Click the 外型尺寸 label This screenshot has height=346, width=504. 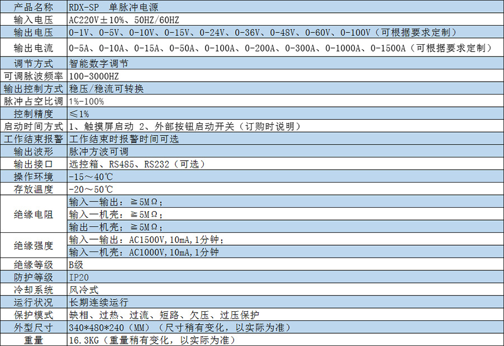click(34, 328)
